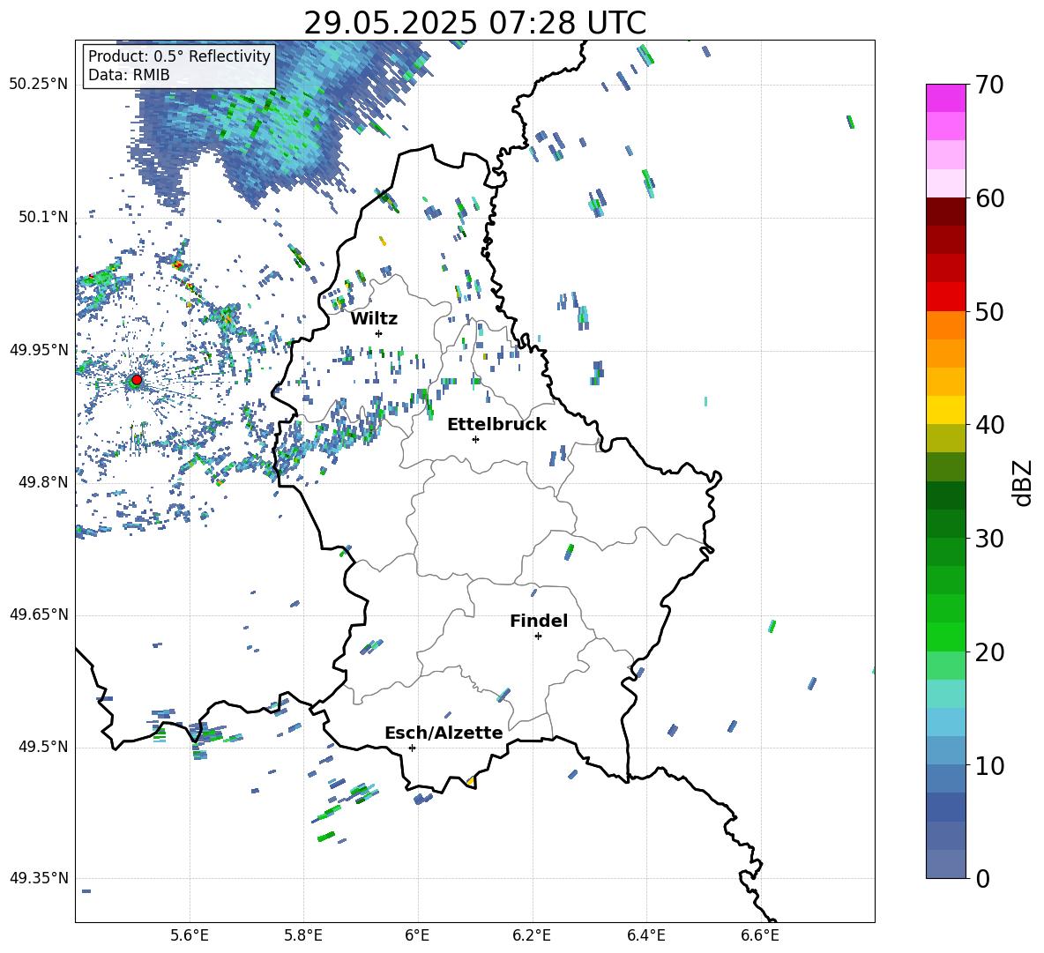1044x953 pixels.
Task: Click the dBZ colorbar label
Action: [1021, 482]
